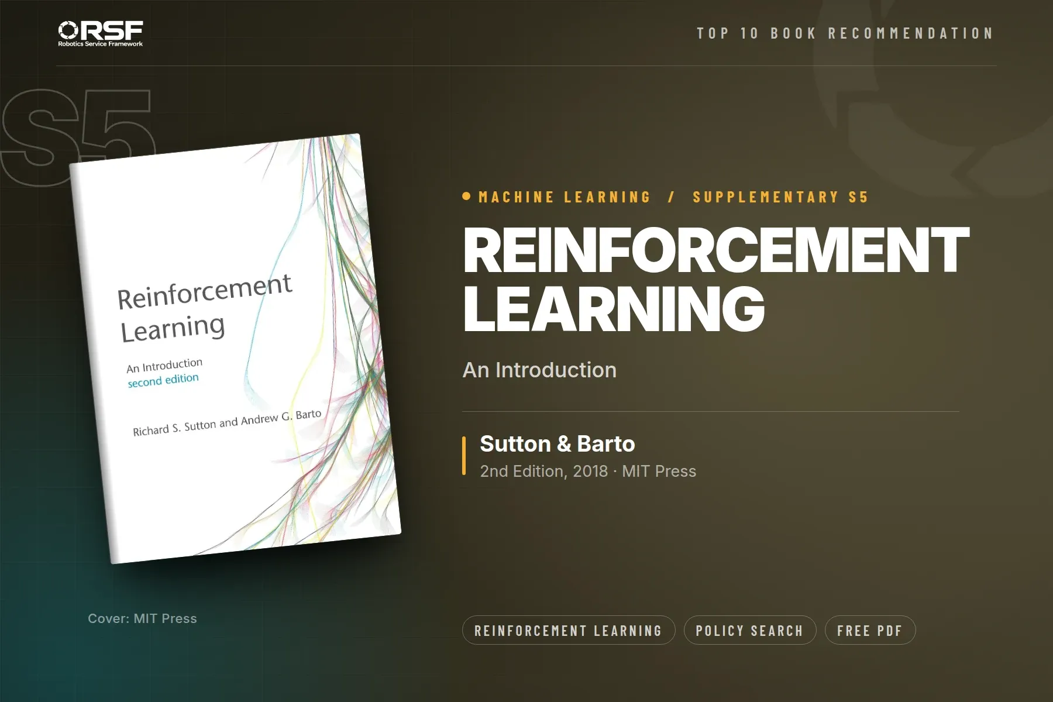Click the Cover: MIT Press credit
Screen dimensions: 1053x702
(x=142, y=618)
